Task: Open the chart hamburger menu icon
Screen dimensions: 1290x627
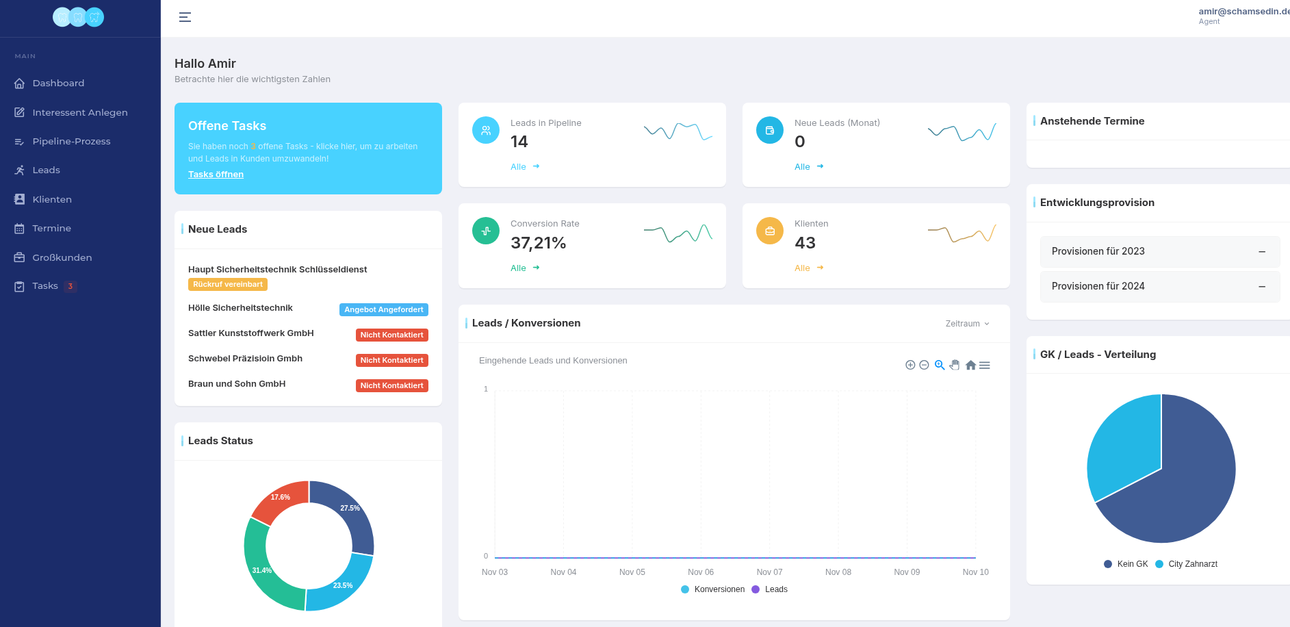Action: (985, 365)
